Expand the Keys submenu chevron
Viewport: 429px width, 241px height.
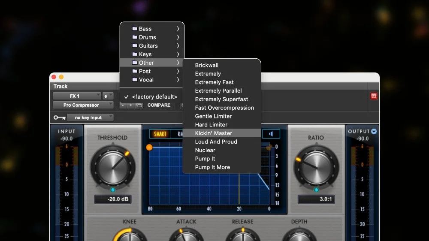(178, 54)
